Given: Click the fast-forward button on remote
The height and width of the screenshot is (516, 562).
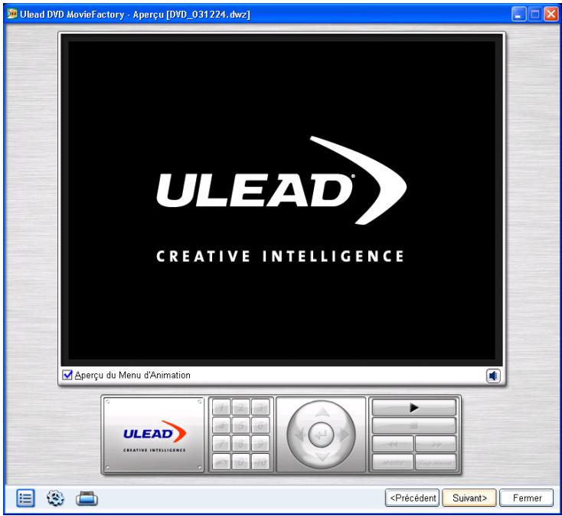Looking at the screenshot, I should click(436, 444).
